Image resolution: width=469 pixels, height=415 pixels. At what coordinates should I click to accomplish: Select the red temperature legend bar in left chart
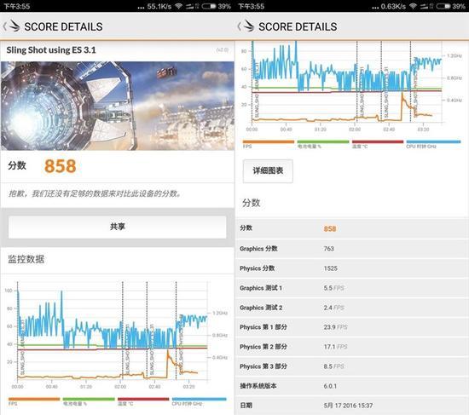(143, 399)
